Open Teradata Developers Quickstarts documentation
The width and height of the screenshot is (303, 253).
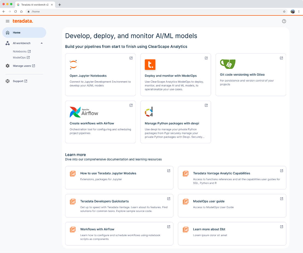tap(104, 201)
